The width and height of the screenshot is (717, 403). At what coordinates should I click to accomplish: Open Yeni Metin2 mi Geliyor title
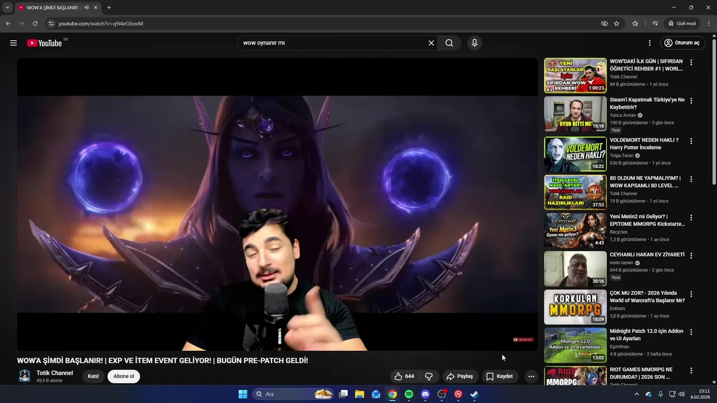point(647,220)
